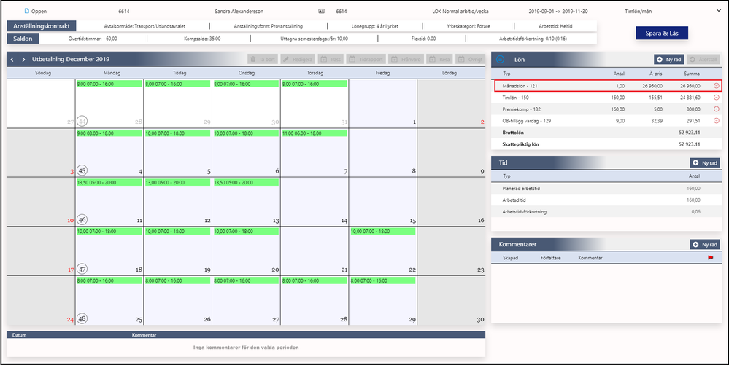
Task: Select week 45 circle
Action: pos(82,170)
